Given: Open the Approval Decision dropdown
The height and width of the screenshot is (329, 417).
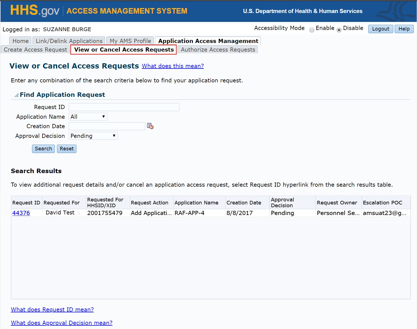Looking at the screenshot, I should [x=93, y=136].
